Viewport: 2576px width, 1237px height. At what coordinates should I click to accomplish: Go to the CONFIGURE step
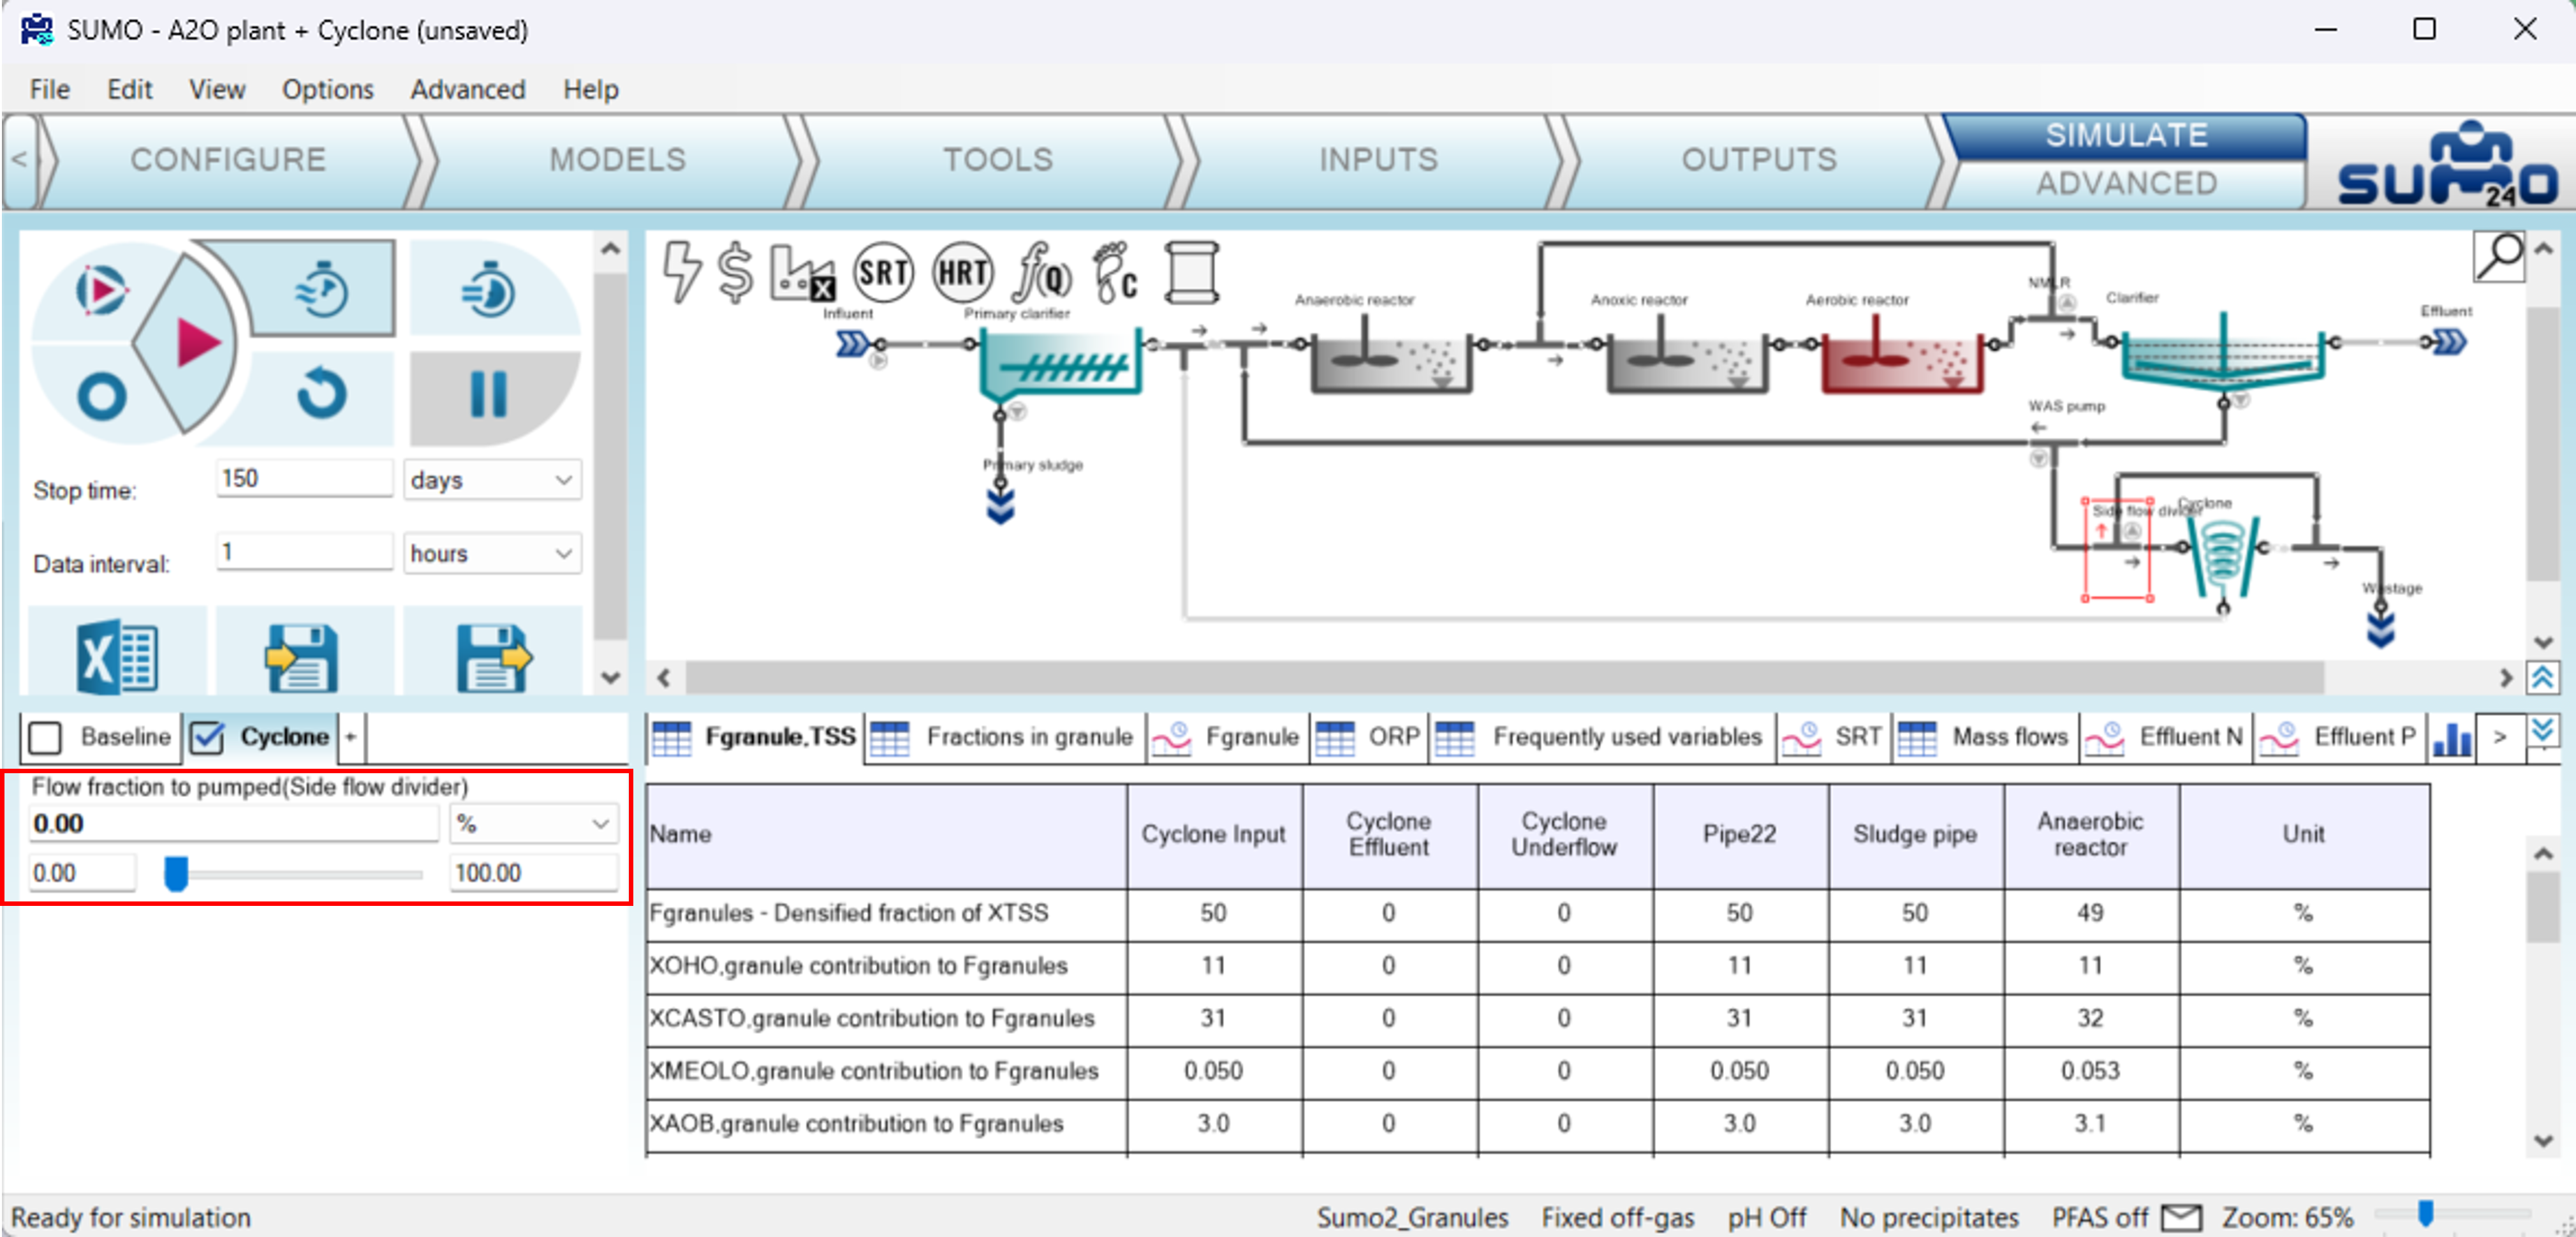pyautogui.click(x=228, y=159)
